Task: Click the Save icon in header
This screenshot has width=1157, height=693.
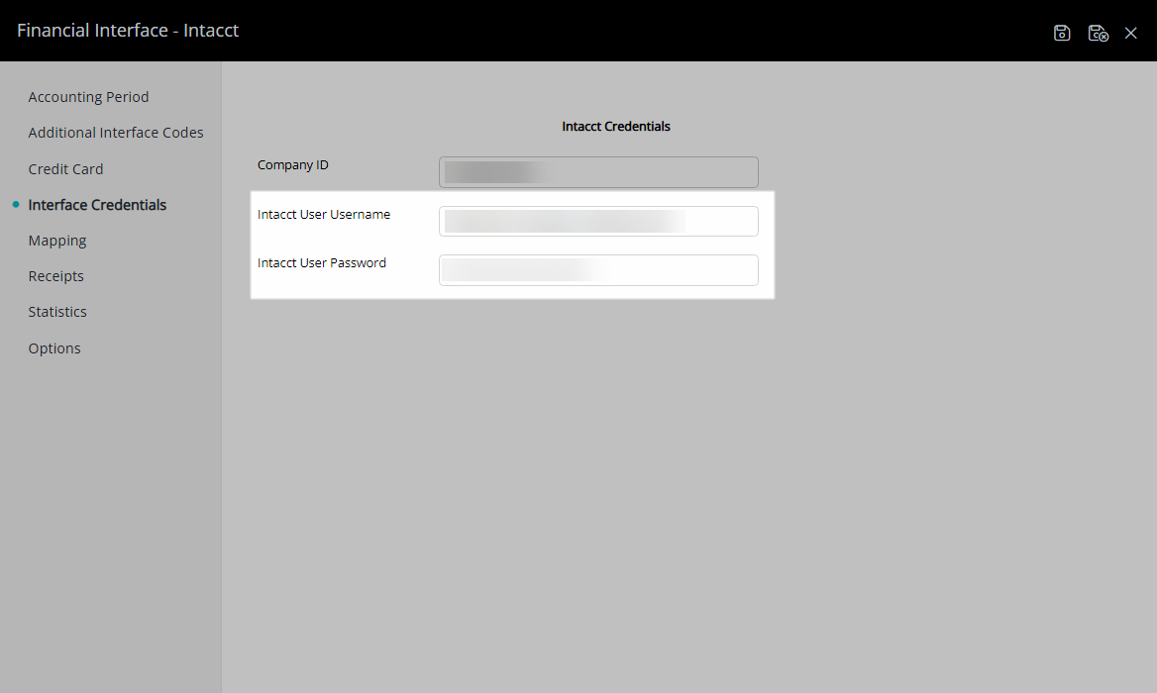Action: pyautogui.click(x=1062, y=33)
